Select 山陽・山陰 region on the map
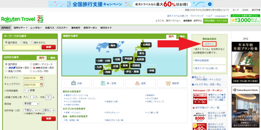Screen dimensions: 261x130 coord(103,61)
